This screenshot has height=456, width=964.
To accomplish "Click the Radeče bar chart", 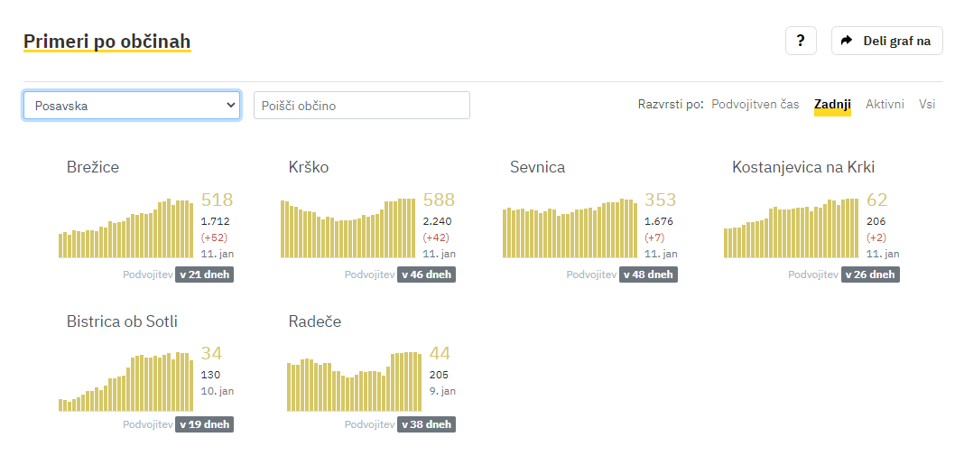I will tap(354, 382).
